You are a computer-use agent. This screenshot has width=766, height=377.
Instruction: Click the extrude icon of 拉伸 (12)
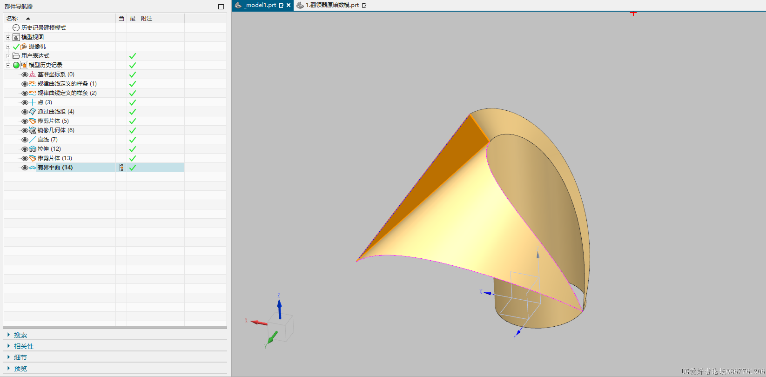tap(33, 149)
